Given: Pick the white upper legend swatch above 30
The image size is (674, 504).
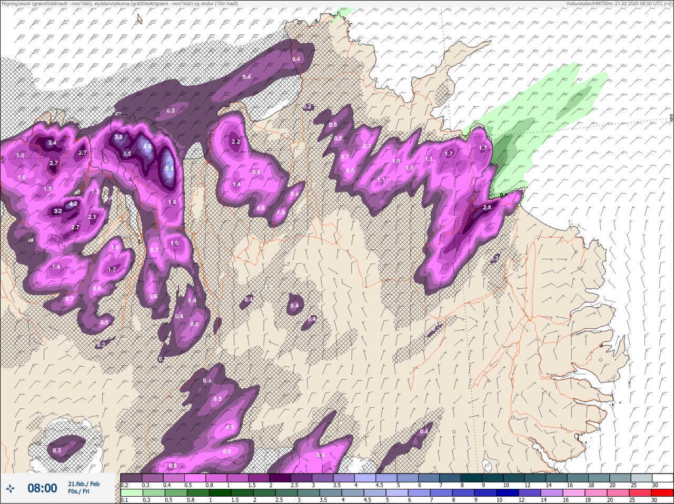Looking at the screenshot, I should point(663,478).
